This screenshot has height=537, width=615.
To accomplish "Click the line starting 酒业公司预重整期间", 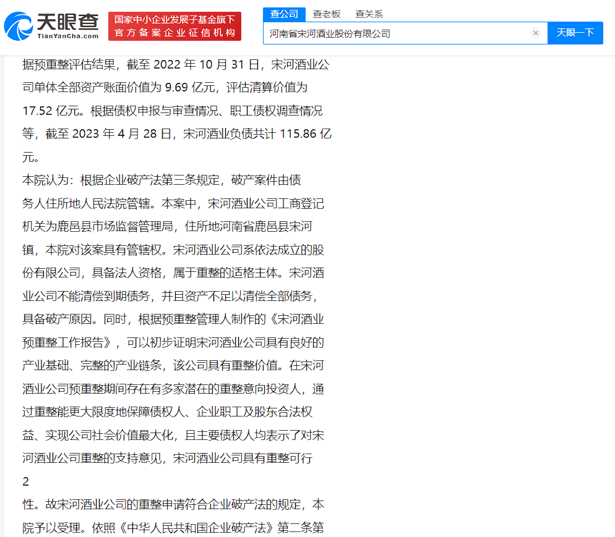I will point(173,389).
